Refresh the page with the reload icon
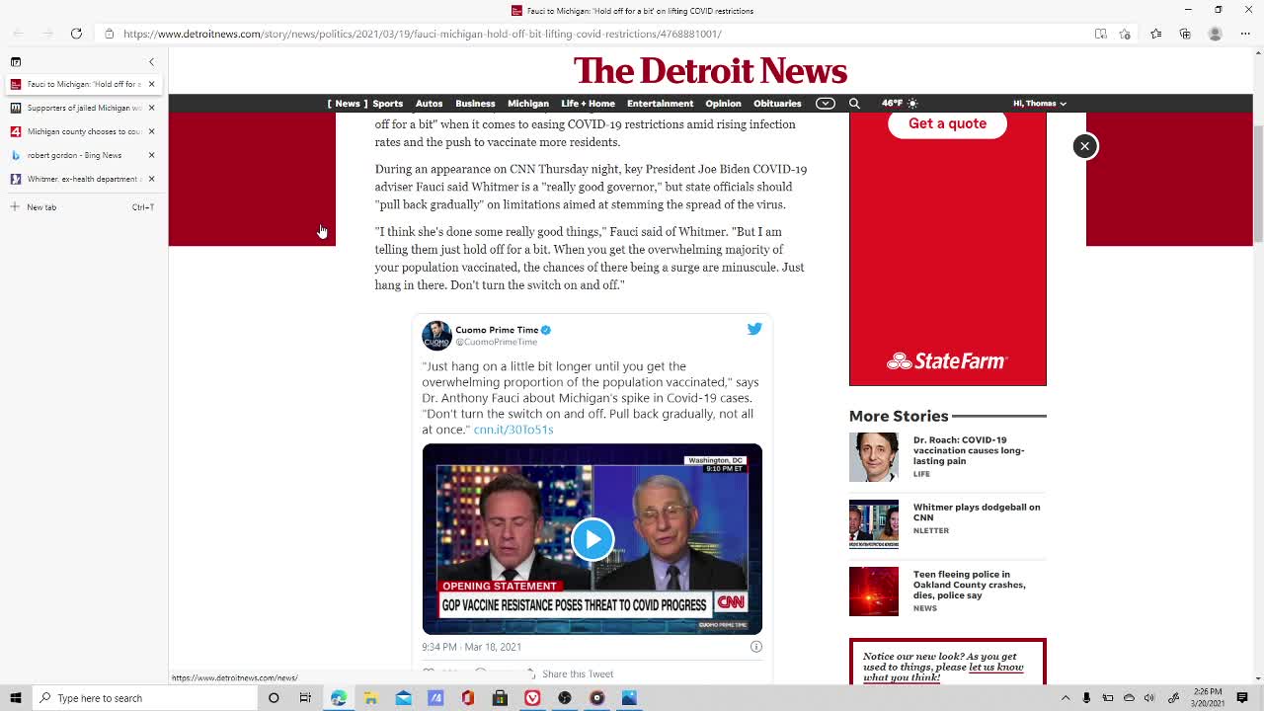This screenshot has height=711, width=1264. click(x=76, y=34)
